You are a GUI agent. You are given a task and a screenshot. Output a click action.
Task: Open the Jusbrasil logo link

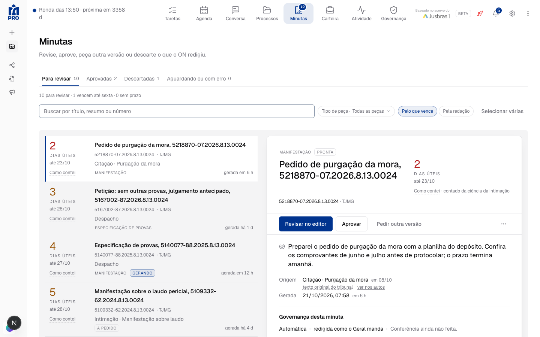tap(436, 16)
